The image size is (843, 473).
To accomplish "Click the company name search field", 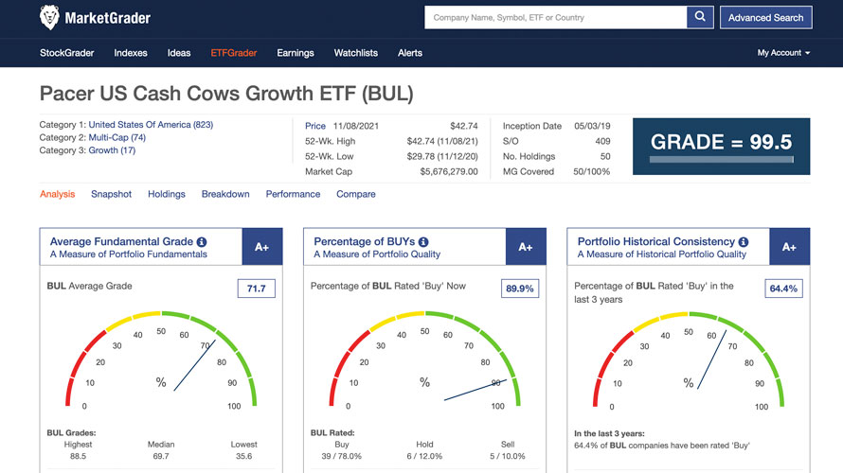I will pos(556,17).
